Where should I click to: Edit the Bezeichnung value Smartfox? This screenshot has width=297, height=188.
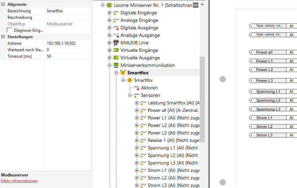(68, 11)
